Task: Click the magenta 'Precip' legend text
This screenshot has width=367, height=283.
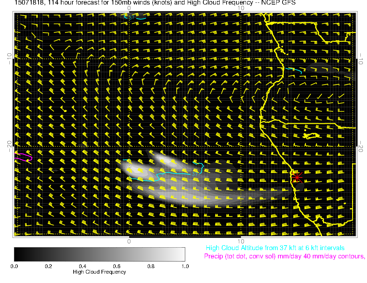Action: coord(284,256)
